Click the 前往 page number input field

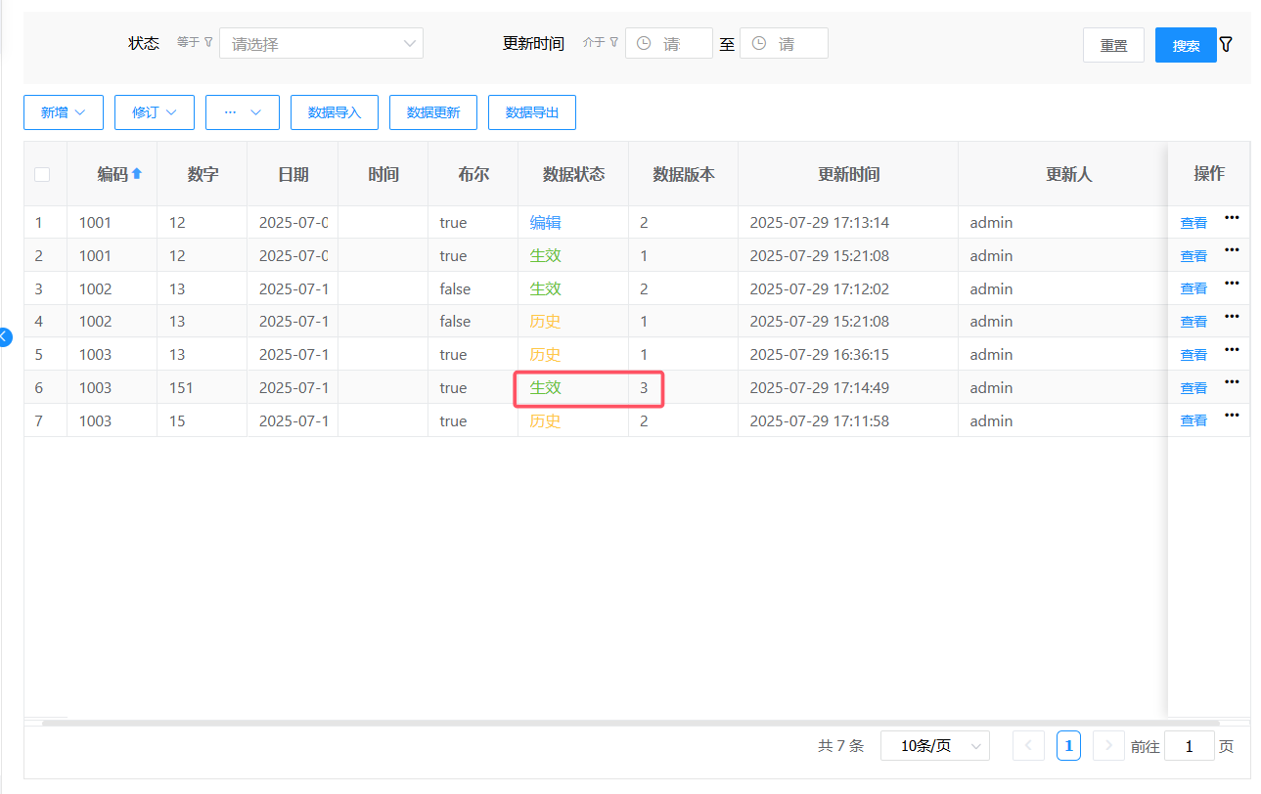click(1189, 746)
